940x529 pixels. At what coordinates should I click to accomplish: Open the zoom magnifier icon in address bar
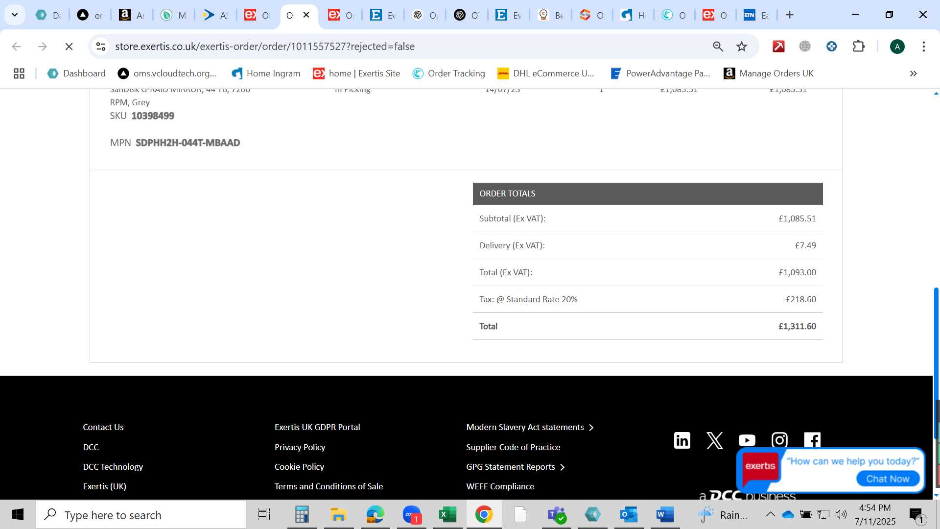[718, 47]
